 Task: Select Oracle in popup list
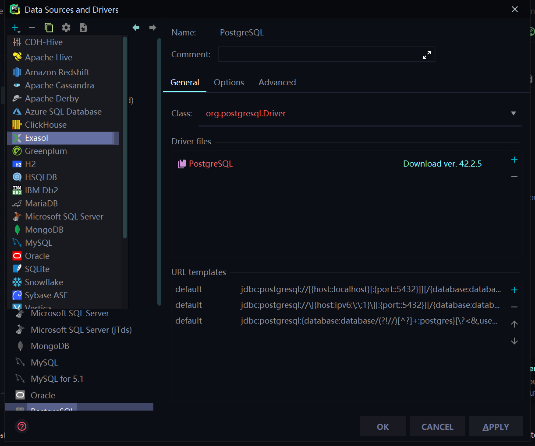pos(63,256)
